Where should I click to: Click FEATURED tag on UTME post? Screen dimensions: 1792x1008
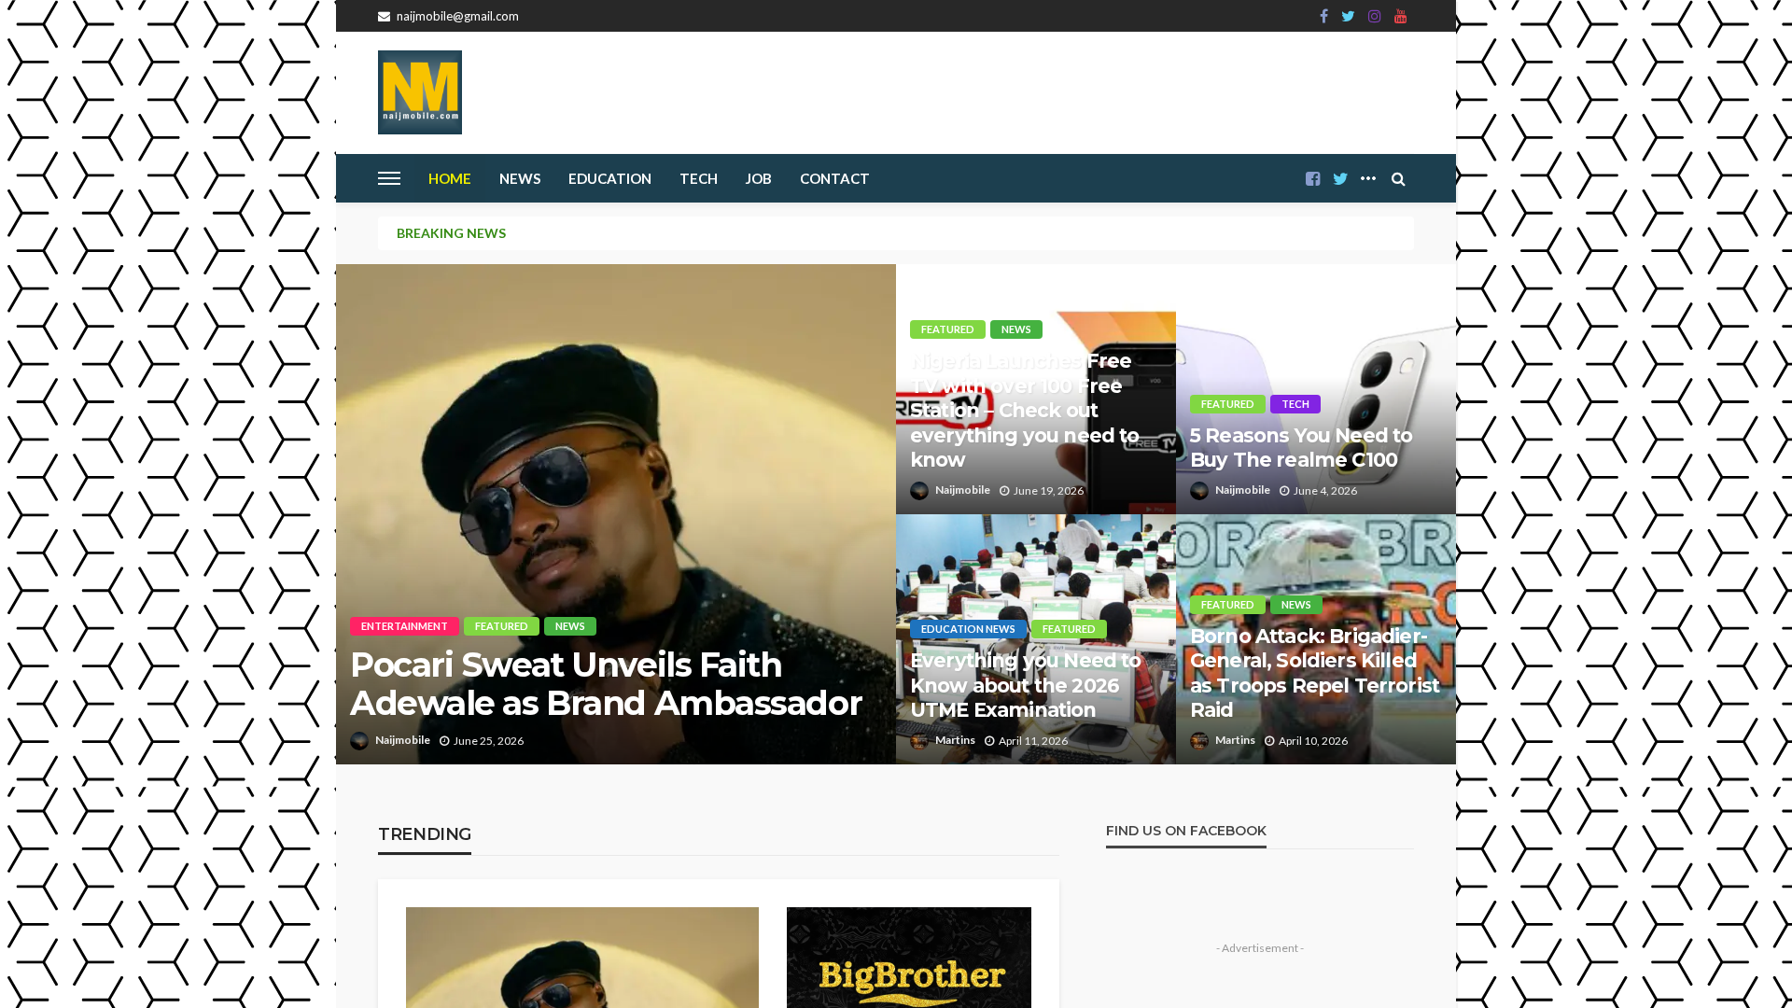coord(1069,629)
